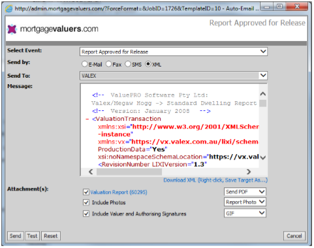
Task: Open the Select Event dropdown
Action: coord(174,52)
